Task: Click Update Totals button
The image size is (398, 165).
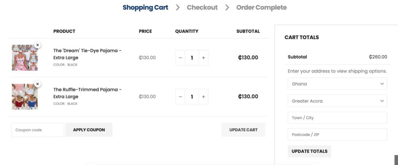Action: pyautogui.click(x=309, y=151)
